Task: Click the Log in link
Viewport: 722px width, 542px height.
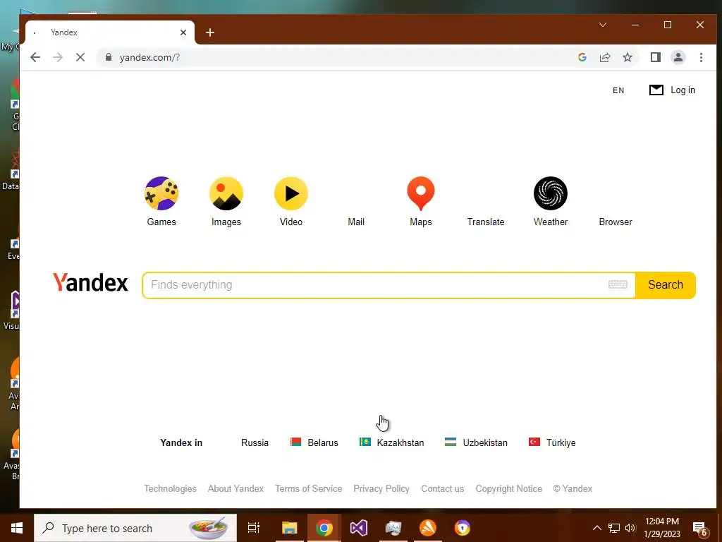Action: click(x=683, y=90)
